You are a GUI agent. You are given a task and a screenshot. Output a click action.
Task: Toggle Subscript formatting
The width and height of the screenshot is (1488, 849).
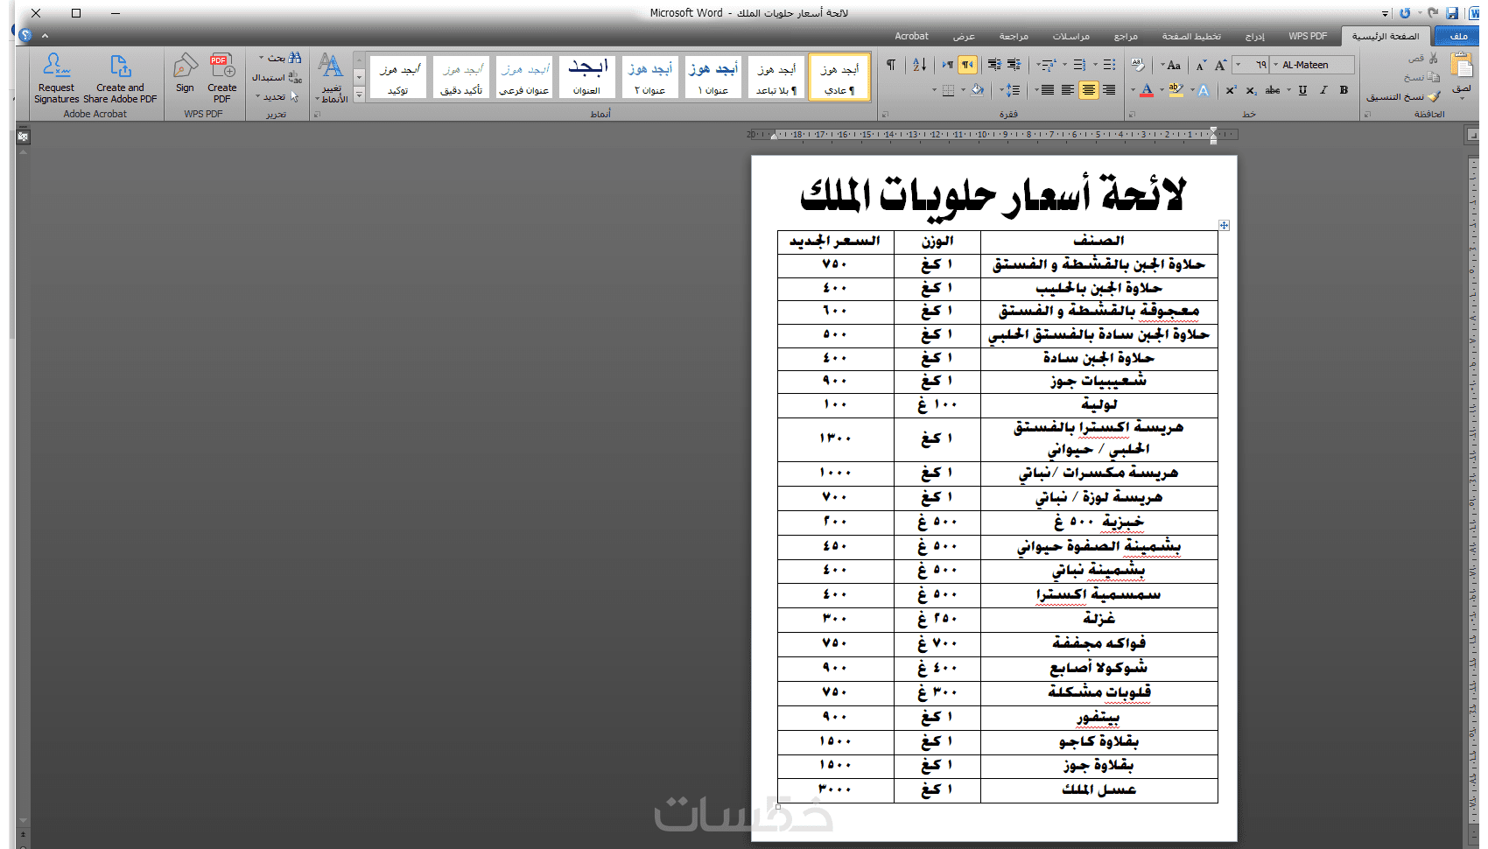(x=1252, y=90)
